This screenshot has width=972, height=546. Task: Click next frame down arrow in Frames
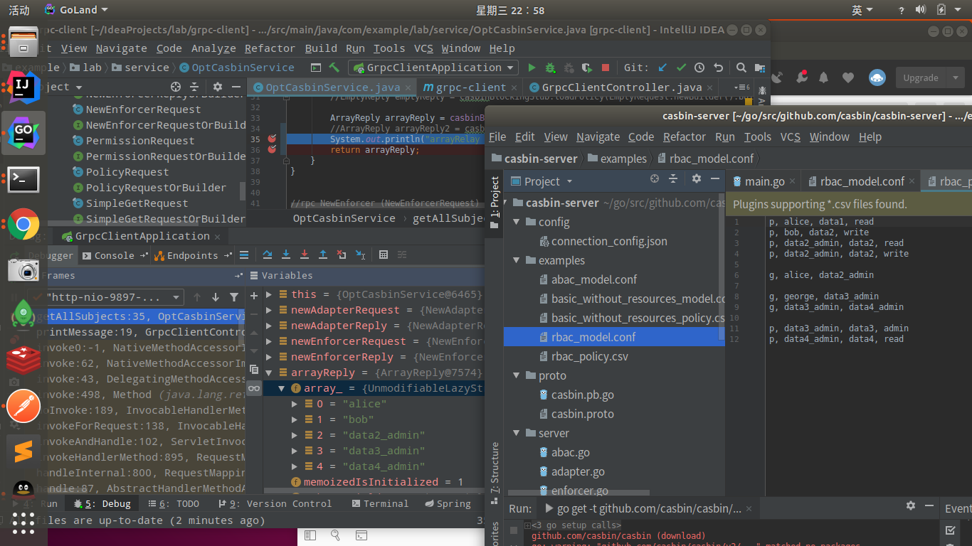click(216, 297)
